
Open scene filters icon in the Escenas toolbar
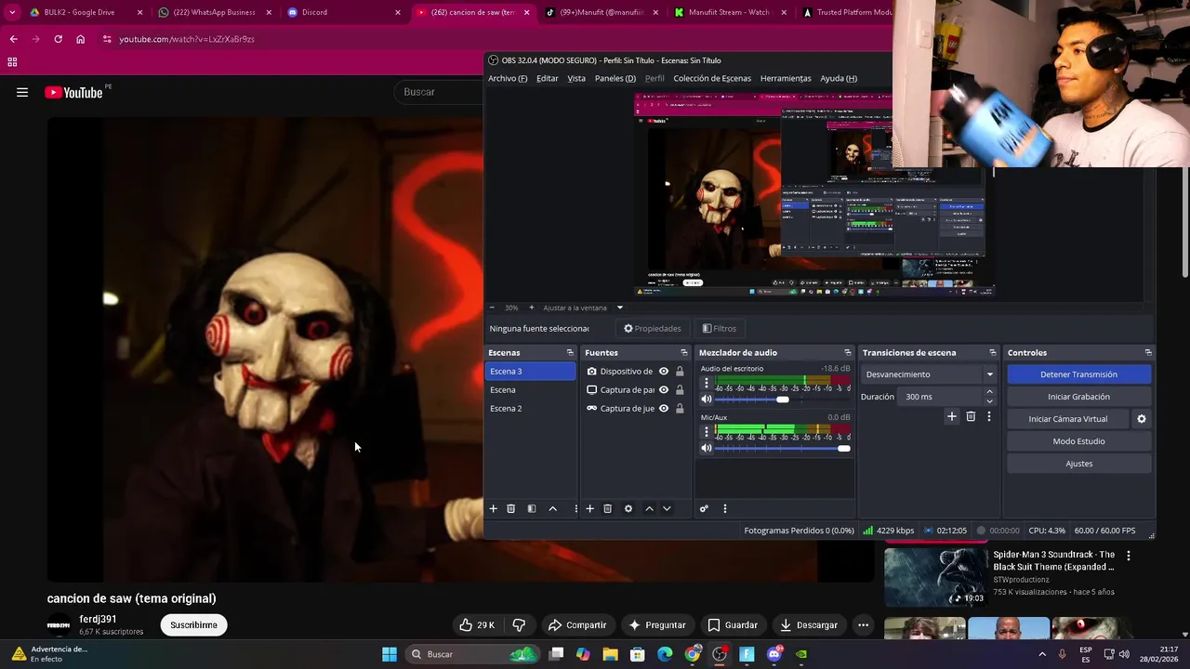click(x=532, y=508)
